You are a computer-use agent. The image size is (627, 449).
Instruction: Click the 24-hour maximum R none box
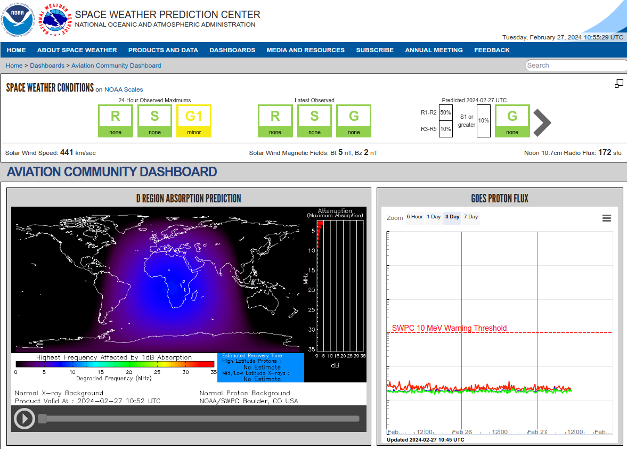116,121
